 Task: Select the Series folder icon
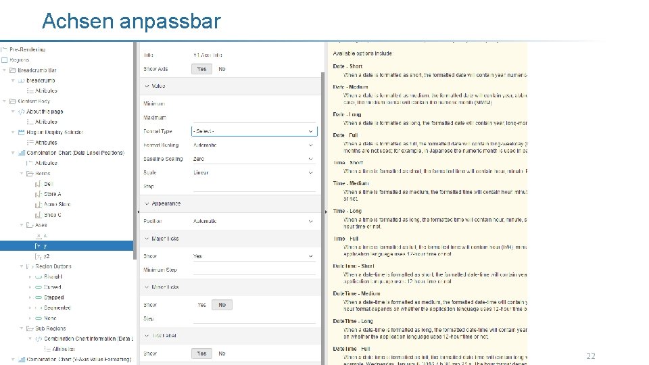point(30,174)
